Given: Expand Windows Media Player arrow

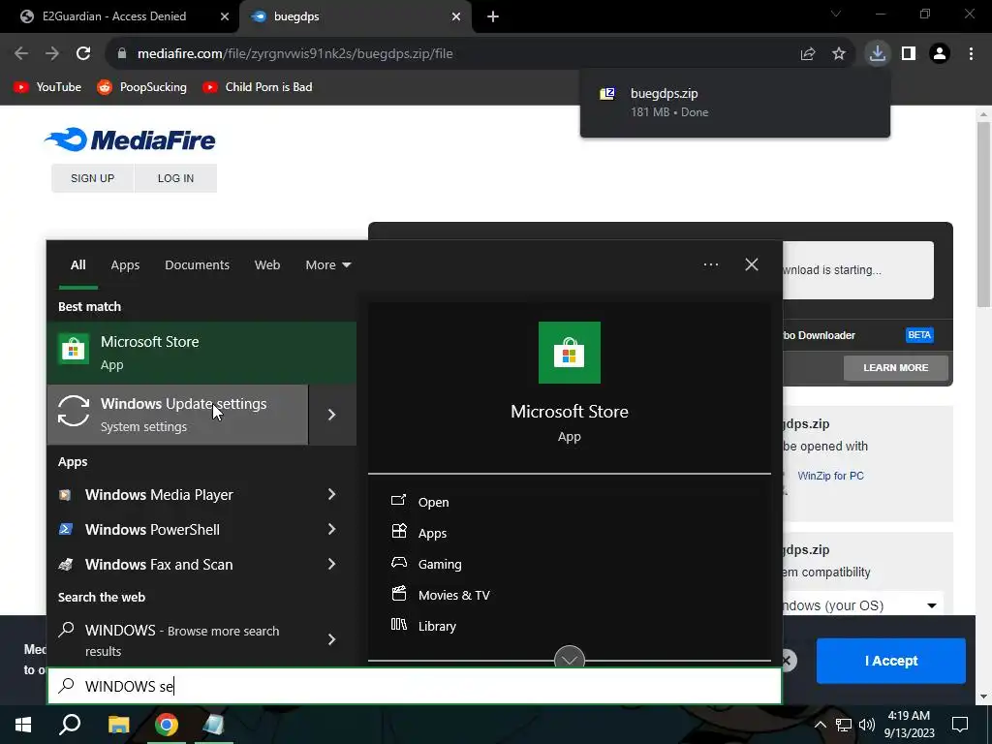Looking at the screenshot, I should click(x=332, y=495).
